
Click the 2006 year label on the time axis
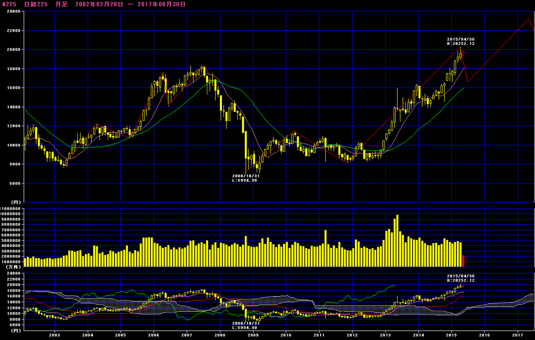click(x=153, y=335)
